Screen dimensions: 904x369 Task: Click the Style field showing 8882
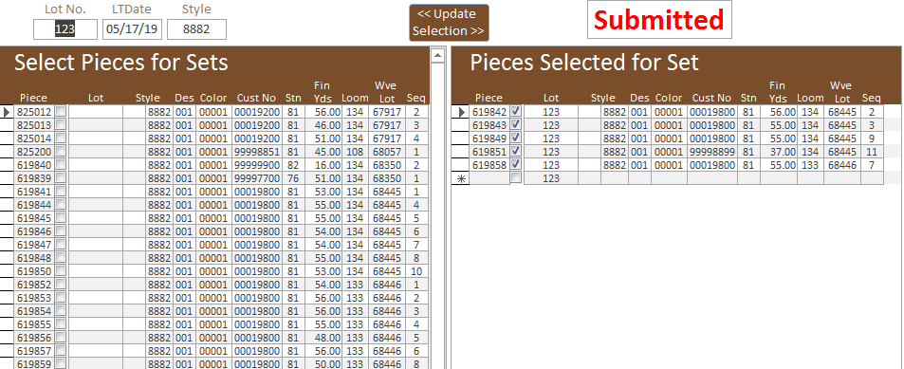tap(196, 29)
